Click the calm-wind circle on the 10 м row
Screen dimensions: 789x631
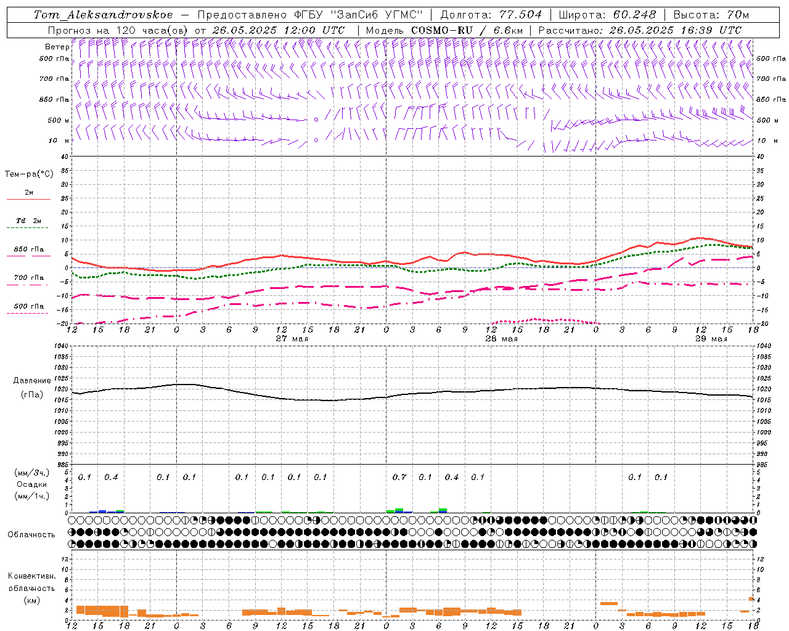(x=316, y=140)
